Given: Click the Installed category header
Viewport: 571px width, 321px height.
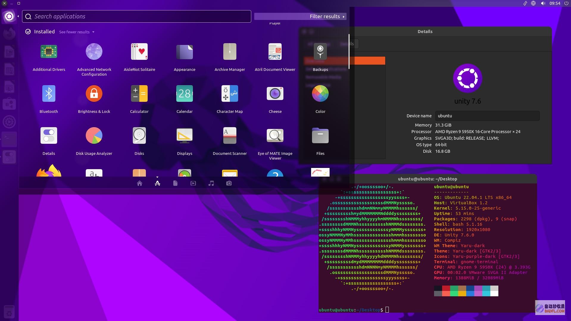Looking at the screenshot, I should [44, 32].
